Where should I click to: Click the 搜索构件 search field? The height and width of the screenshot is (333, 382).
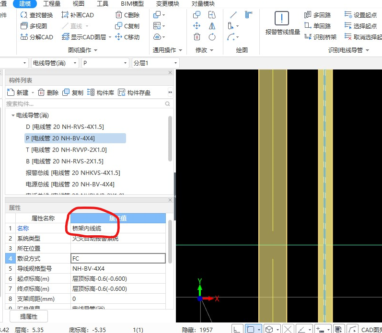point(89,104)
